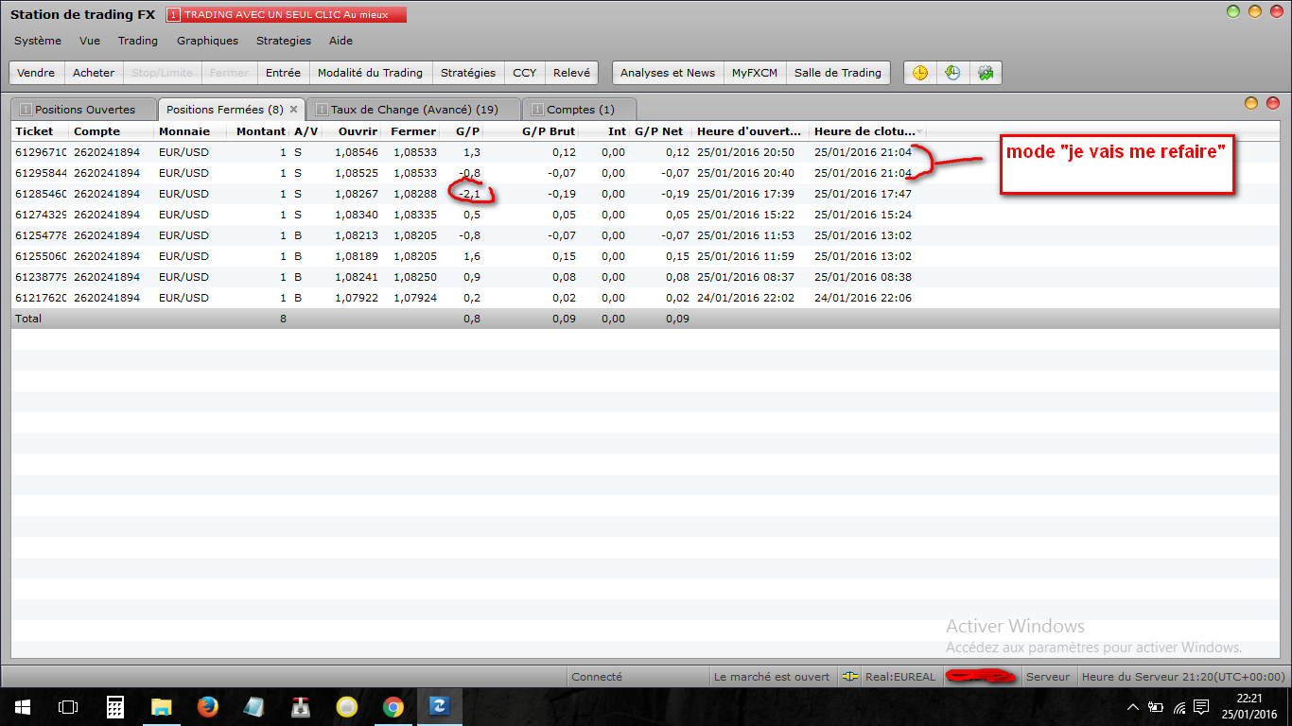Screen dimensions: 1292x726
Task: Switch to Taux de Change (Avancé) tab
Action: coord(414,110)
